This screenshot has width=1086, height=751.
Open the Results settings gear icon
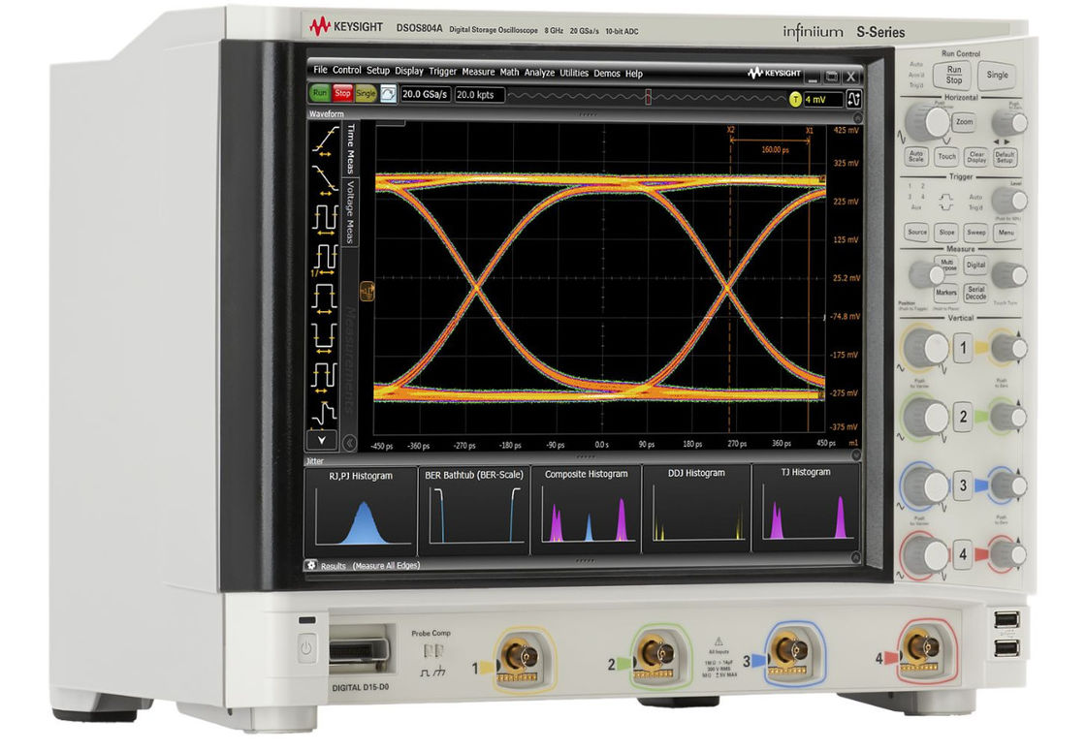[311, 566]
